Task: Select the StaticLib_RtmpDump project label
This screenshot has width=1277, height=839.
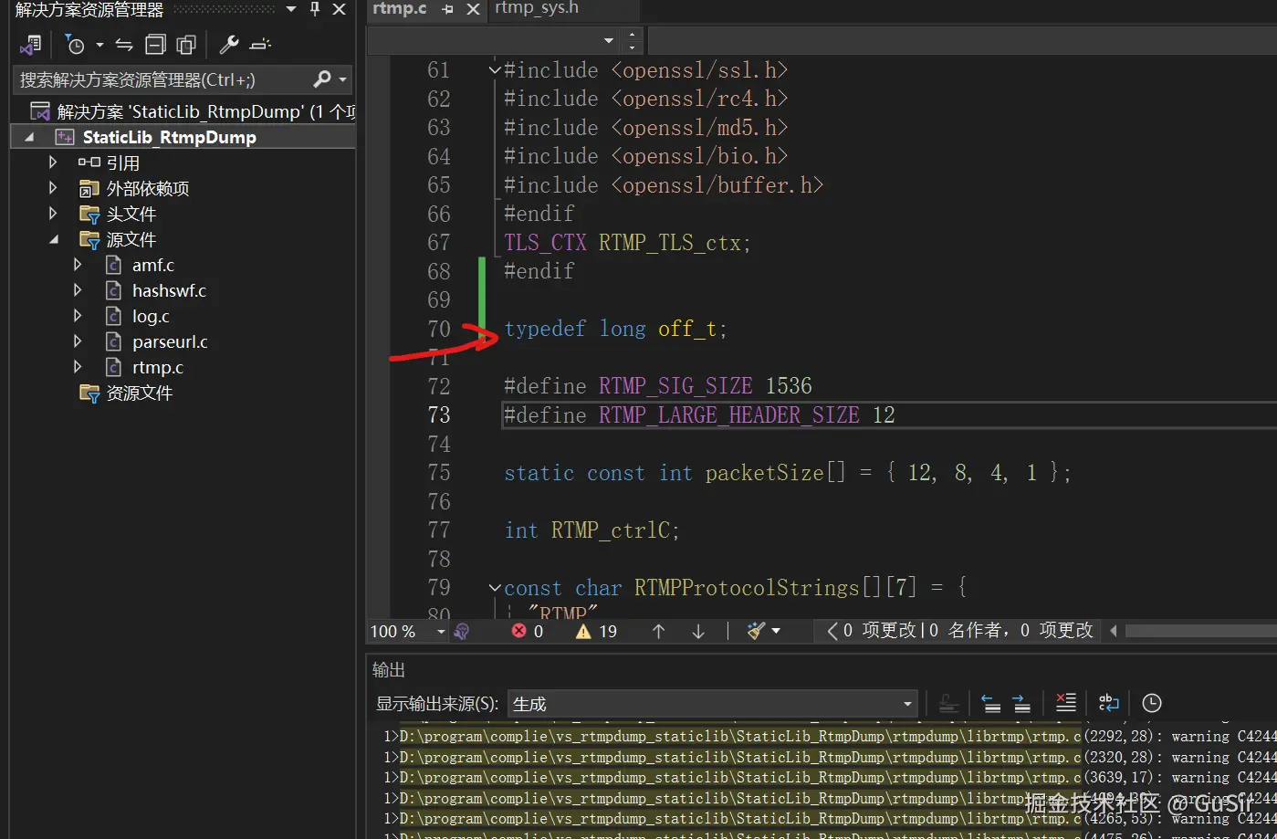Action: [169, 137]
